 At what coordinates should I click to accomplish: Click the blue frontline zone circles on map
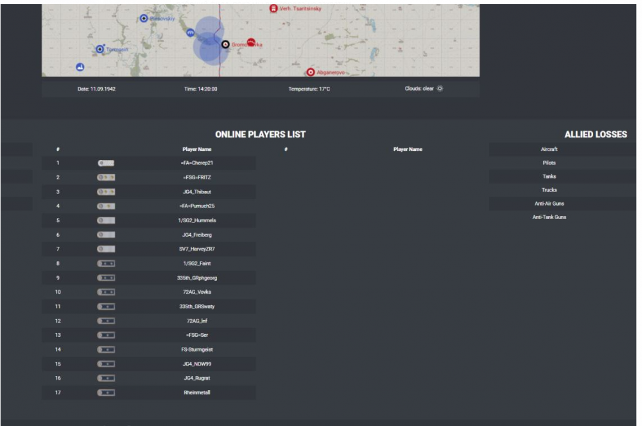pyautogui.click(x=210, y=41)
